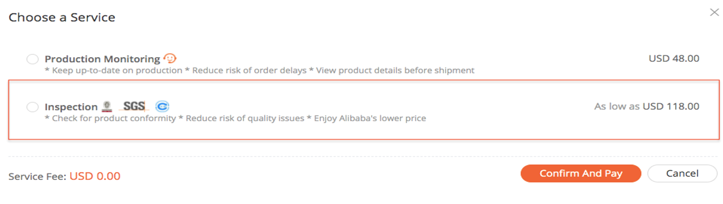723x204 pixels.
Task: Click the Service Fee USD 0.00 amount
Action: coord(95,176)
